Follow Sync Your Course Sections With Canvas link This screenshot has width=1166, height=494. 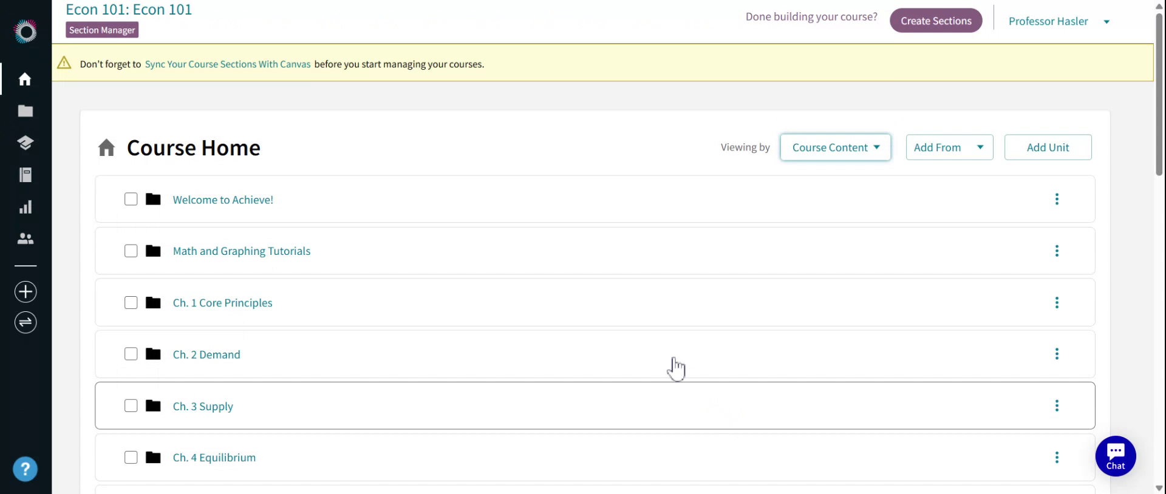[x=228, y=64]
